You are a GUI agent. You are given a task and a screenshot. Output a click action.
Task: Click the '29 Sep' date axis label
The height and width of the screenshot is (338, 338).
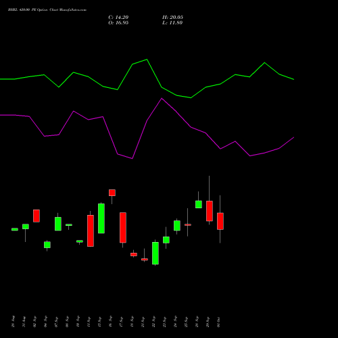pos(208,322)
